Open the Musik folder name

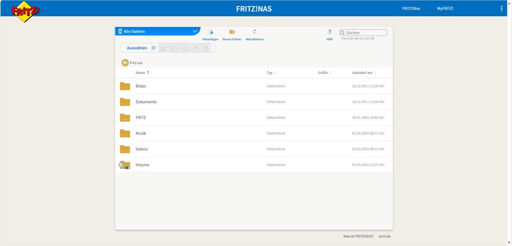(141, 133)
